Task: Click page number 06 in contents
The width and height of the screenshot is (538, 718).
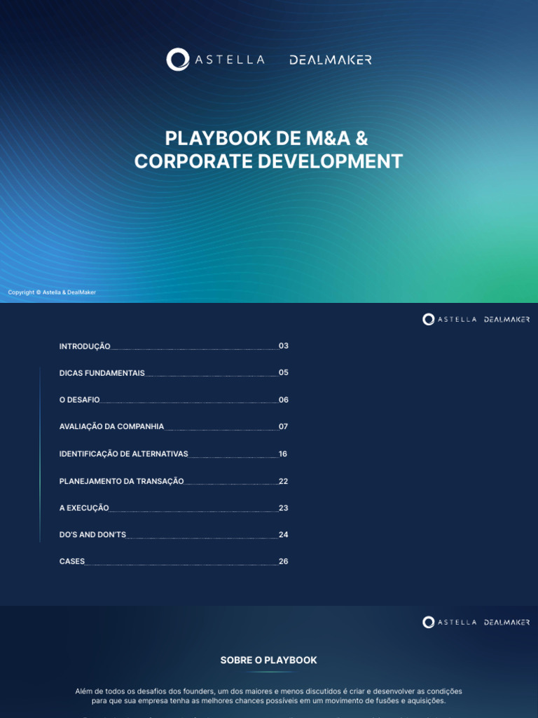Action: tap(284, 400)
